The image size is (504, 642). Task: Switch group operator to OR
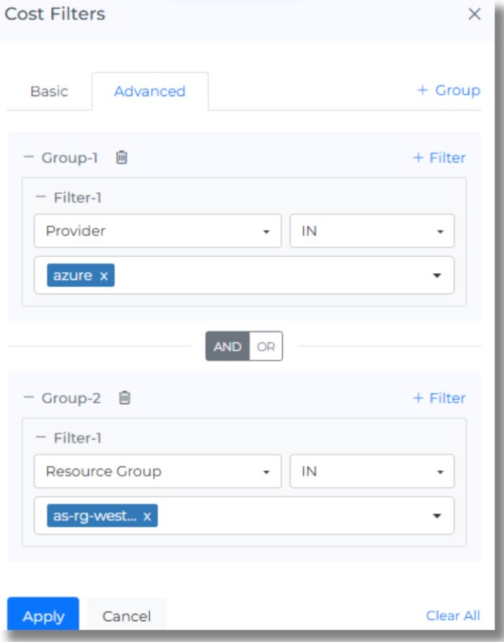[266, 347]
